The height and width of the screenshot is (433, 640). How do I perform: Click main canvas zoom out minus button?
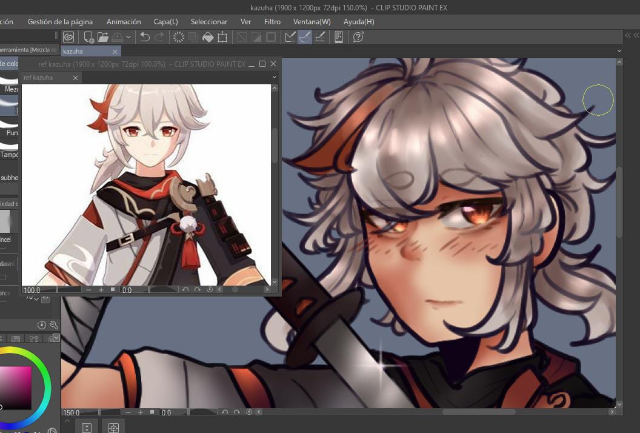[128, 412]
